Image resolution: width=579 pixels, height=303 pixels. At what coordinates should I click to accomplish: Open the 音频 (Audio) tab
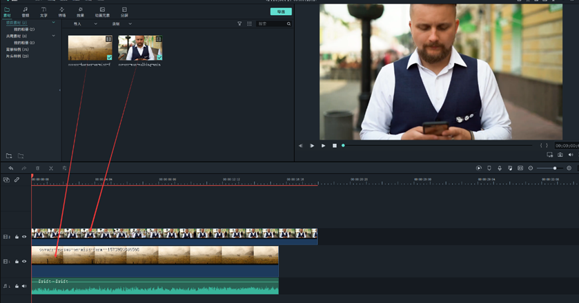pos(26,12)
